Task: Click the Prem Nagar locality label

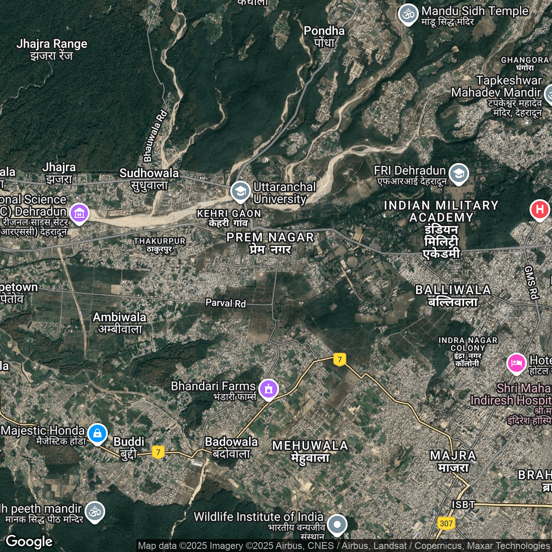Action: click(x=270, y=243)
